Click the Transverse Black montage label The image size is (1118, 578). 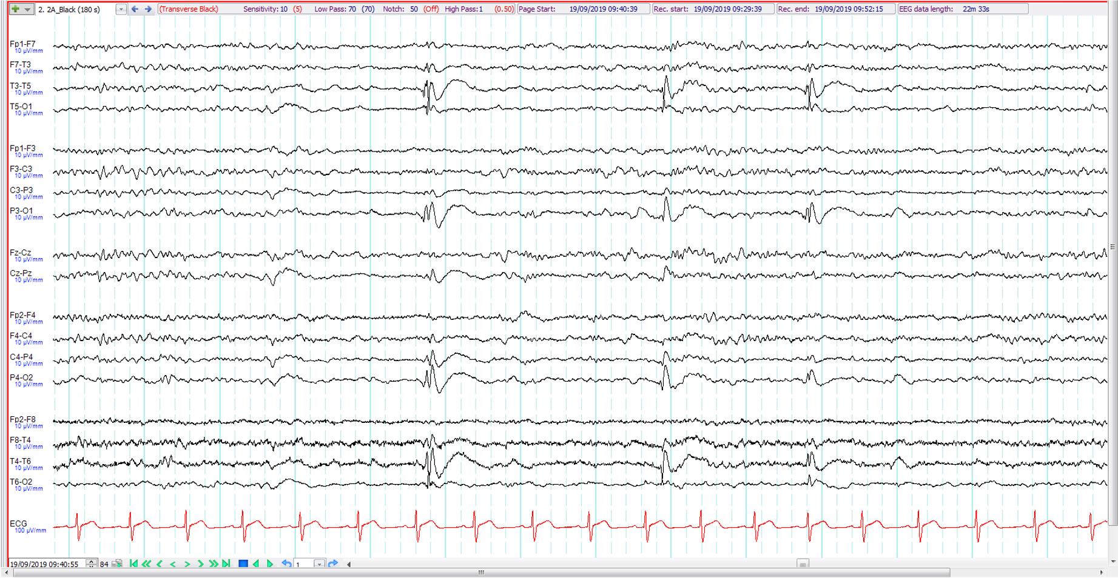[x=189, y=9]
